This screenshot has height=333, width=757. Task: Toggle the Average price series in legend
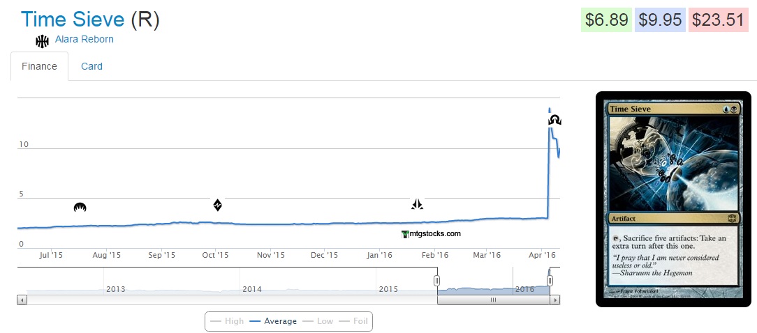tap(273, 321)
